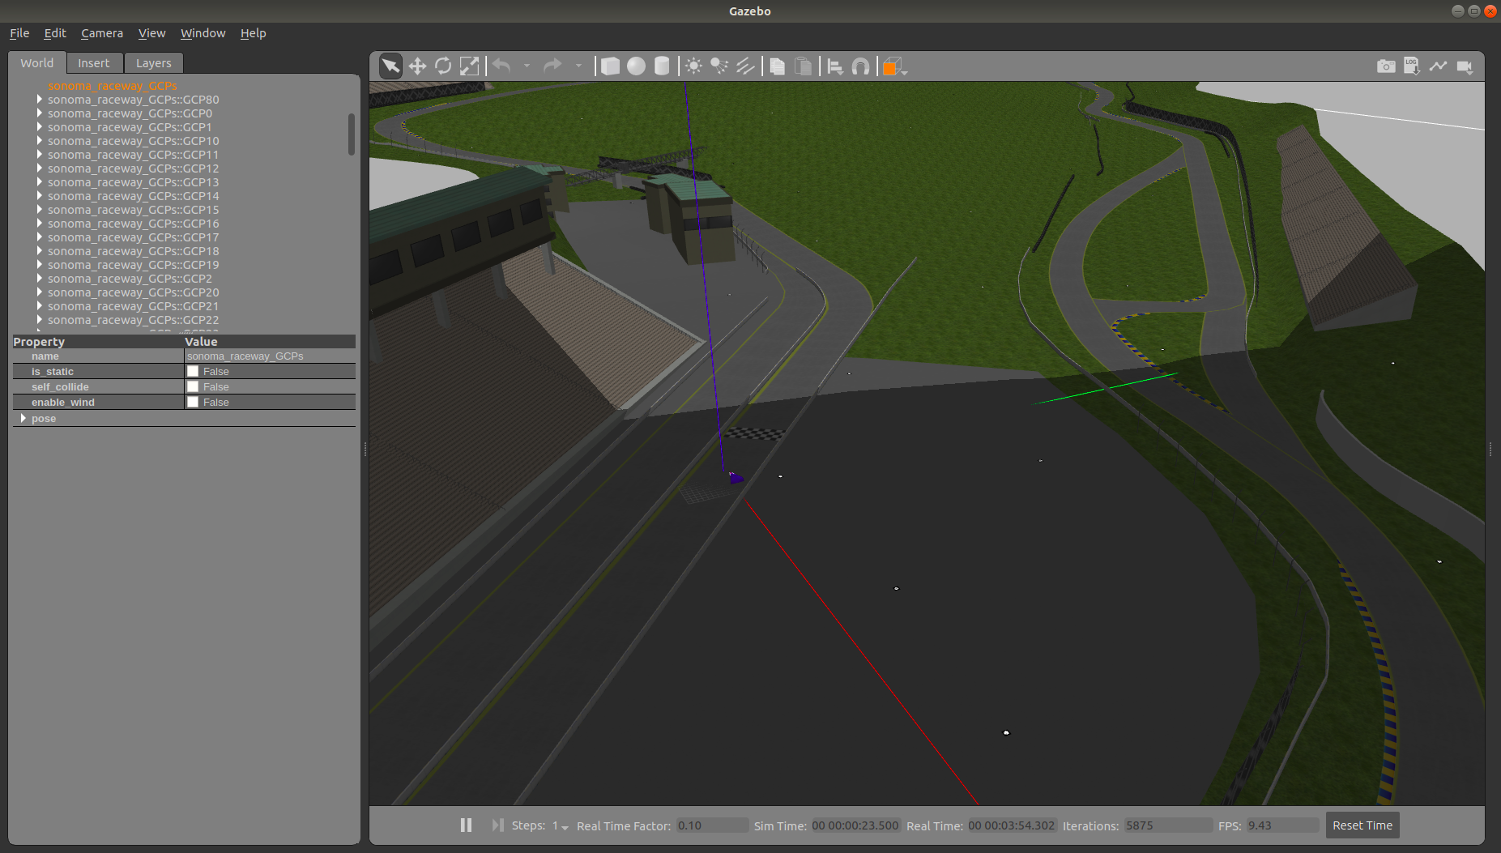Insert a cylinder shape
This screenshot has height=853, width=1501.
[663, 66]
